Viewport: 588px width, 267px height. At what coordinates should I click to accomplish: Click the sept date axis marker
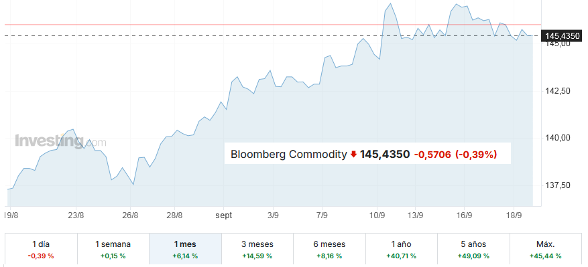pyautogui.click(x=224, y=215)
